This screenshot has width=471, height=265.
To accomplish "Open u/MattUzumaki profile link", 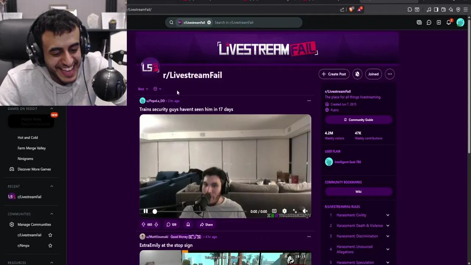I will pos(157,237).
